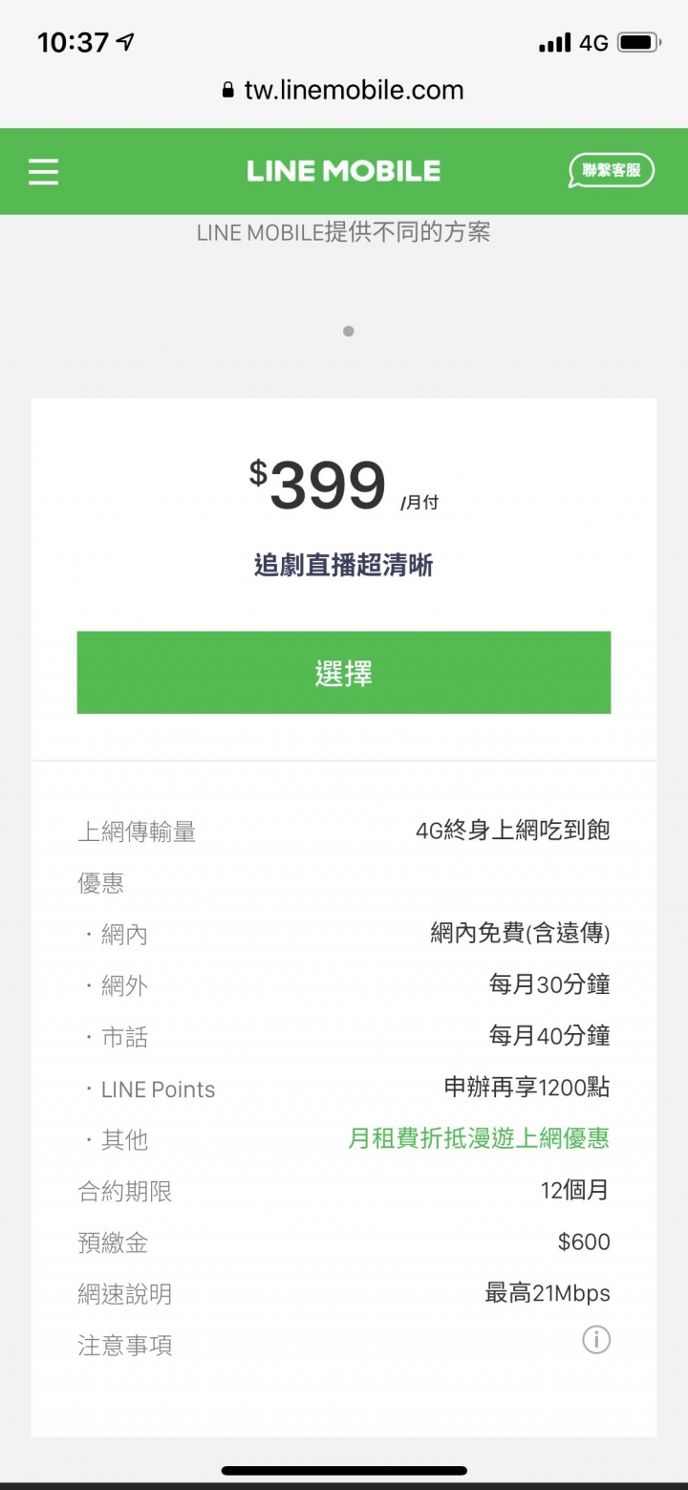Tap the location arrow beside the time
Image resolution: width=688 pixels, height=1490 pixels.
(x=125, y=42)
